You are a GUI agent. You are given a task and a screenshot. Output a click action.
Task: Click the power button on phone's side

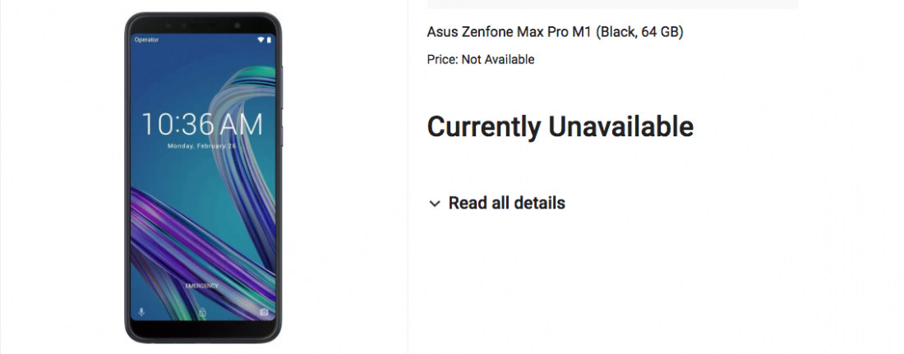coord(282,136)
